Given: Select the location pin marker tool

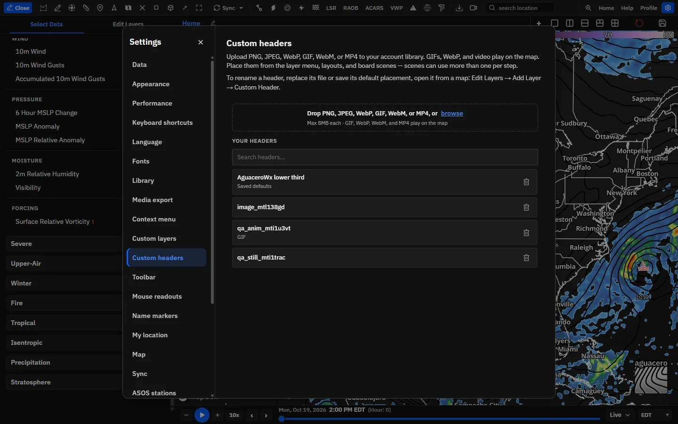Looking at the screenshot, I should pyautogui.click(x=100, y=8).
